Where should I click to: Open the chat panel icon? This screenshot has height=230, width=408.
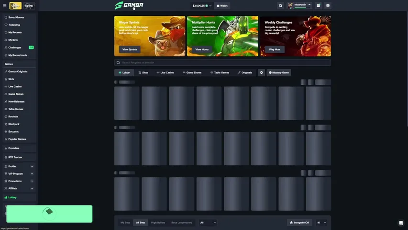pyautogui.click(x=328, y=5)
